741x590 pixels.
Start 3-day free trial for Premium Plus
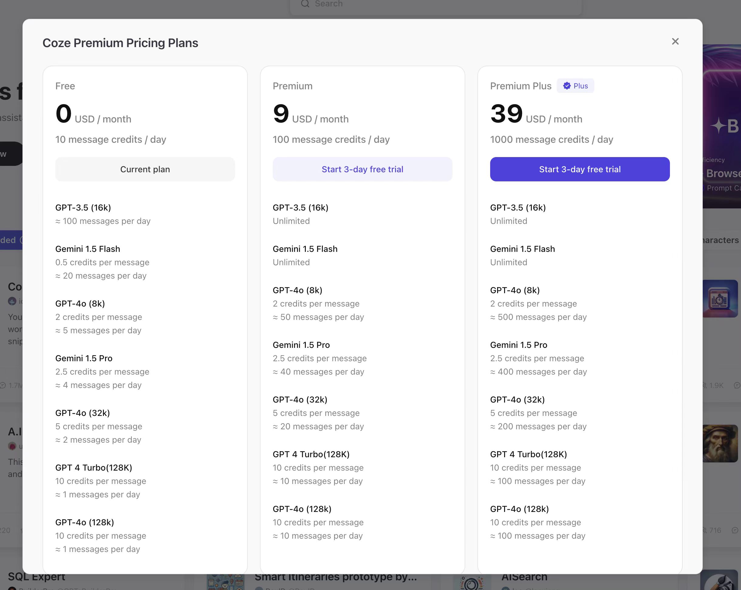580,169
